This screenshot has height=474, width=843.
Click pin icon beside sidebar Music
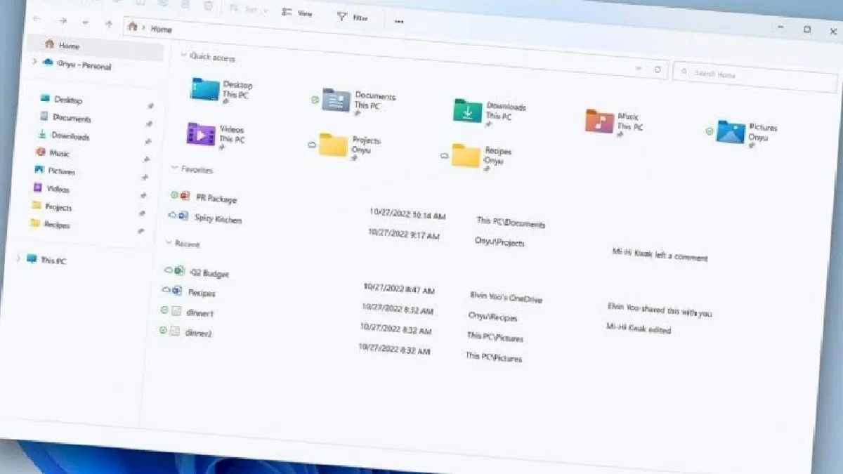pos(146,159)
